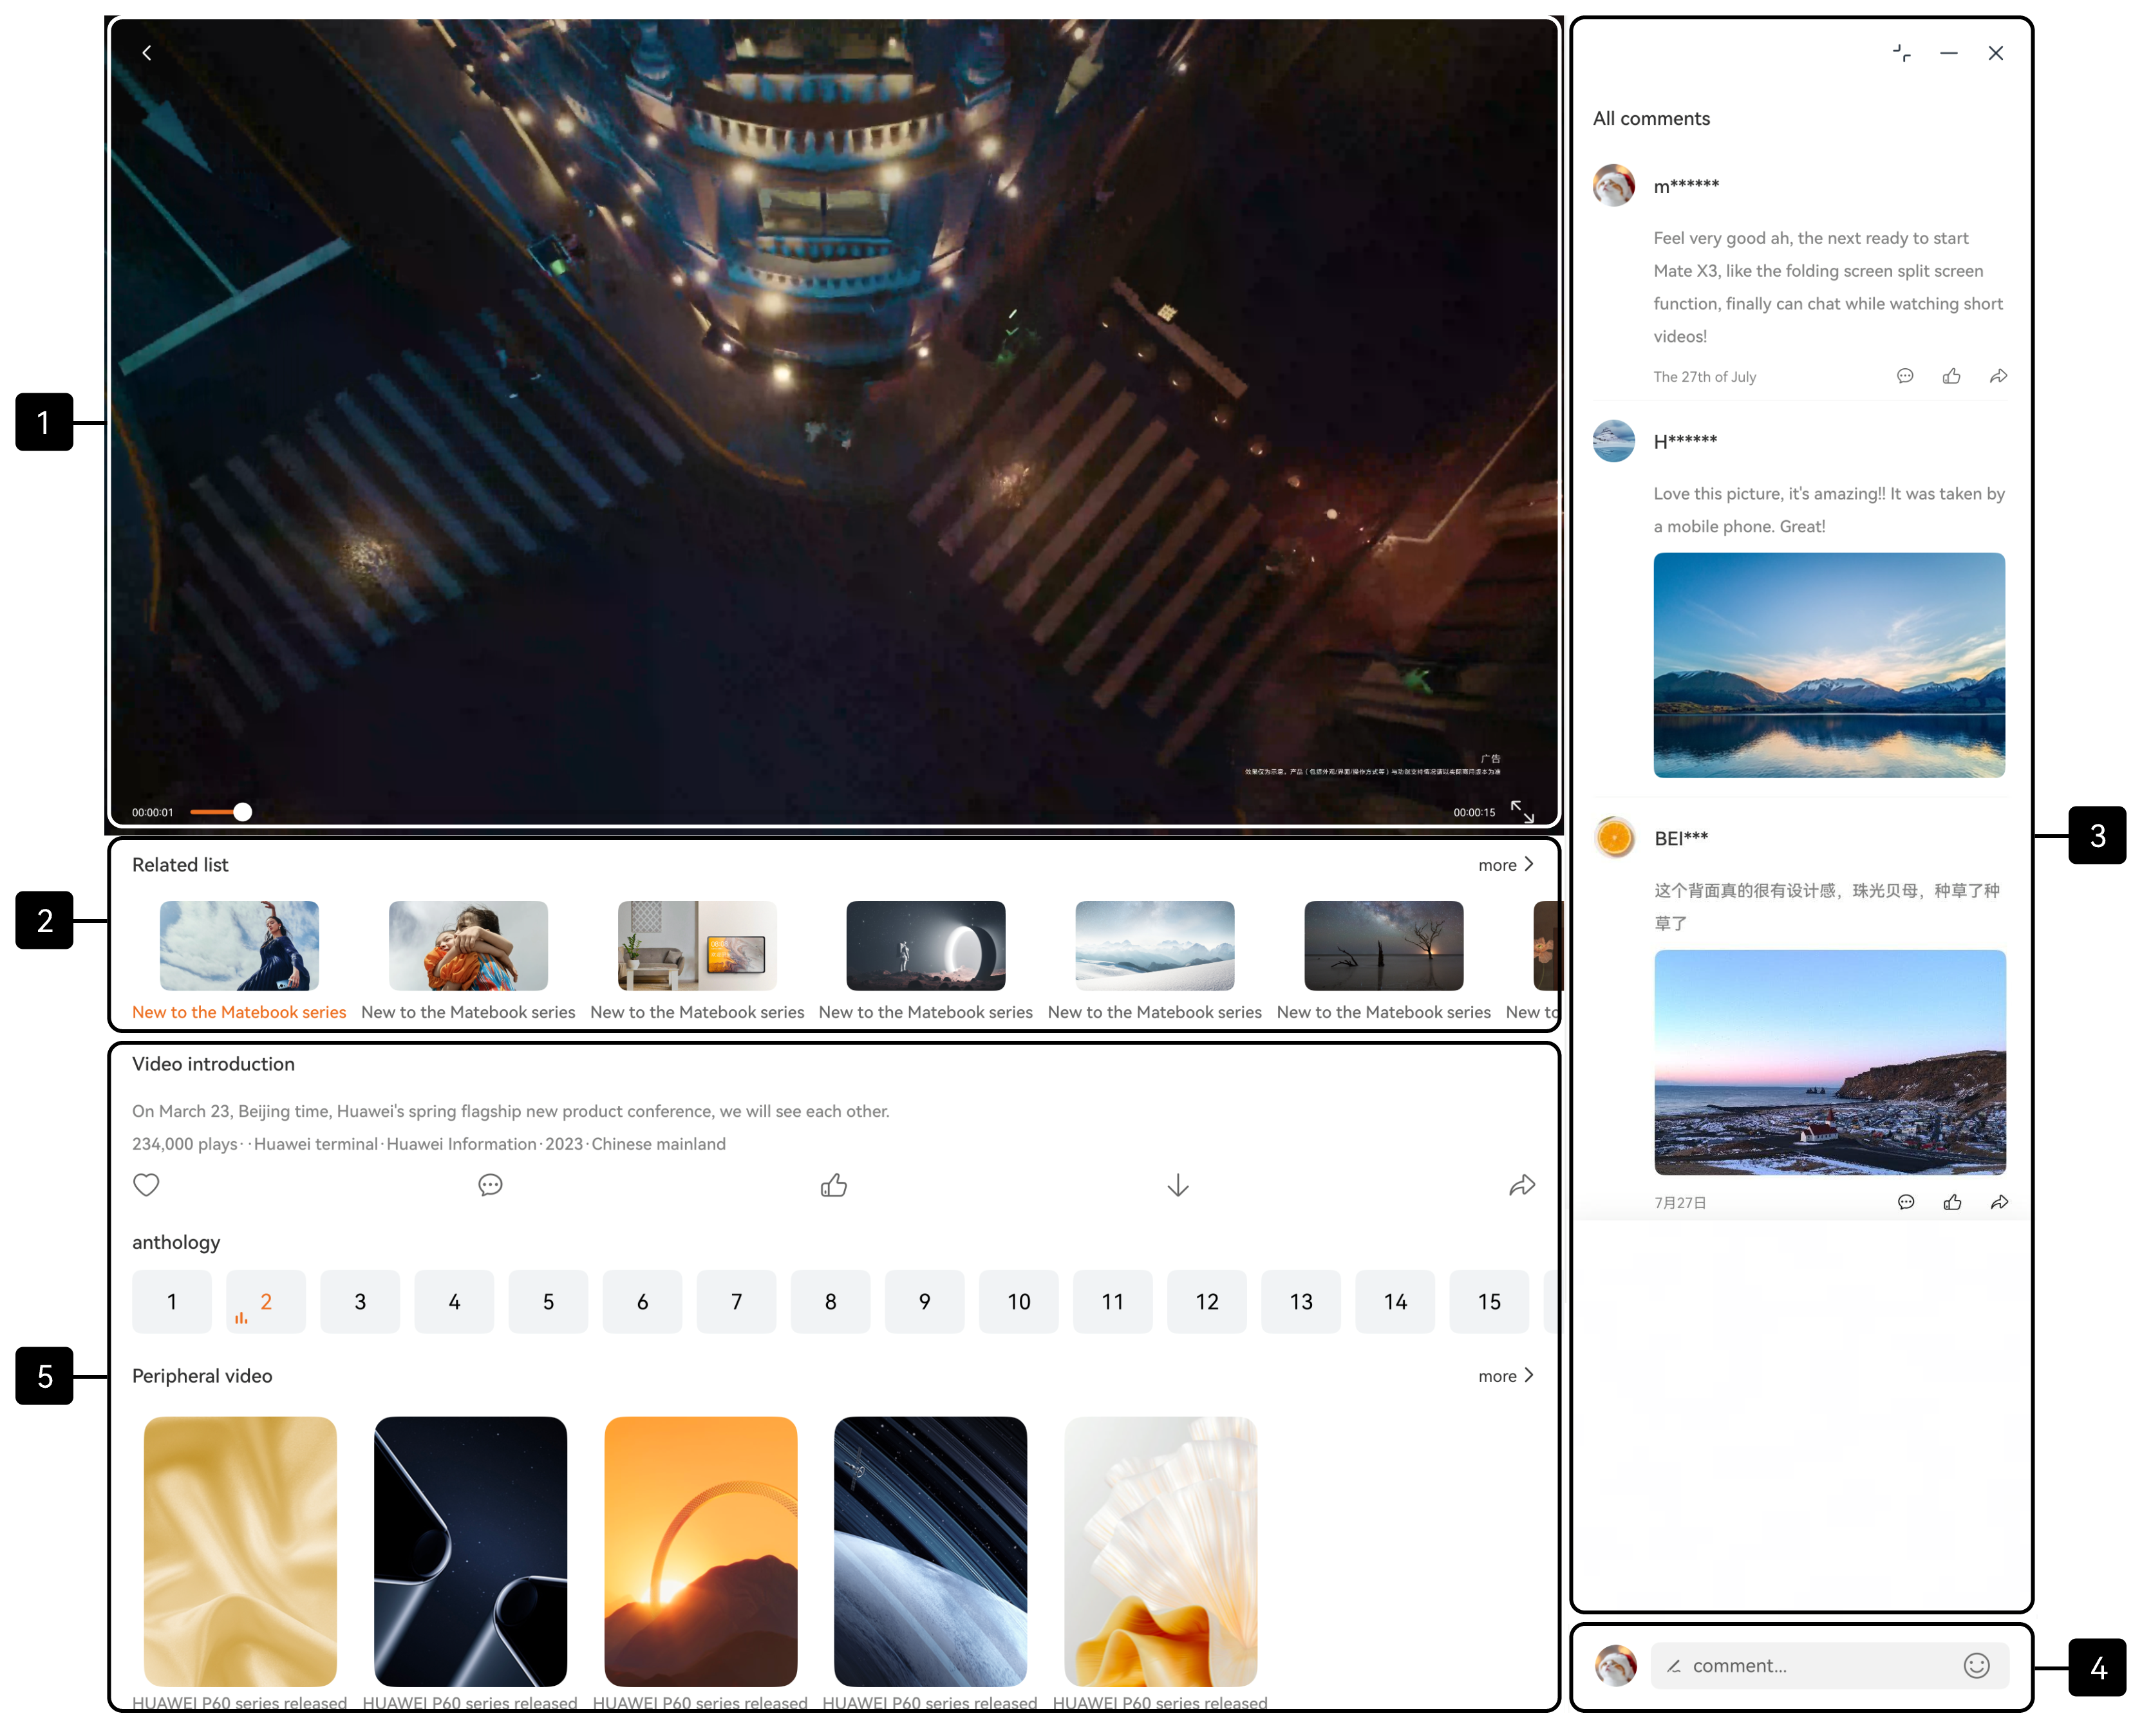Expand Peripheral video with the more chevron
Viewport: 2142px width, 1736px height.
1506,1376
